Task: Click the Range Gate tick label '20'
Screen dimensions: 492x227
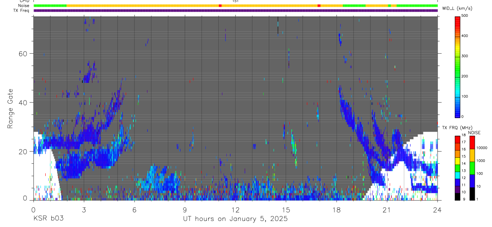Action: tap(23, 151)
